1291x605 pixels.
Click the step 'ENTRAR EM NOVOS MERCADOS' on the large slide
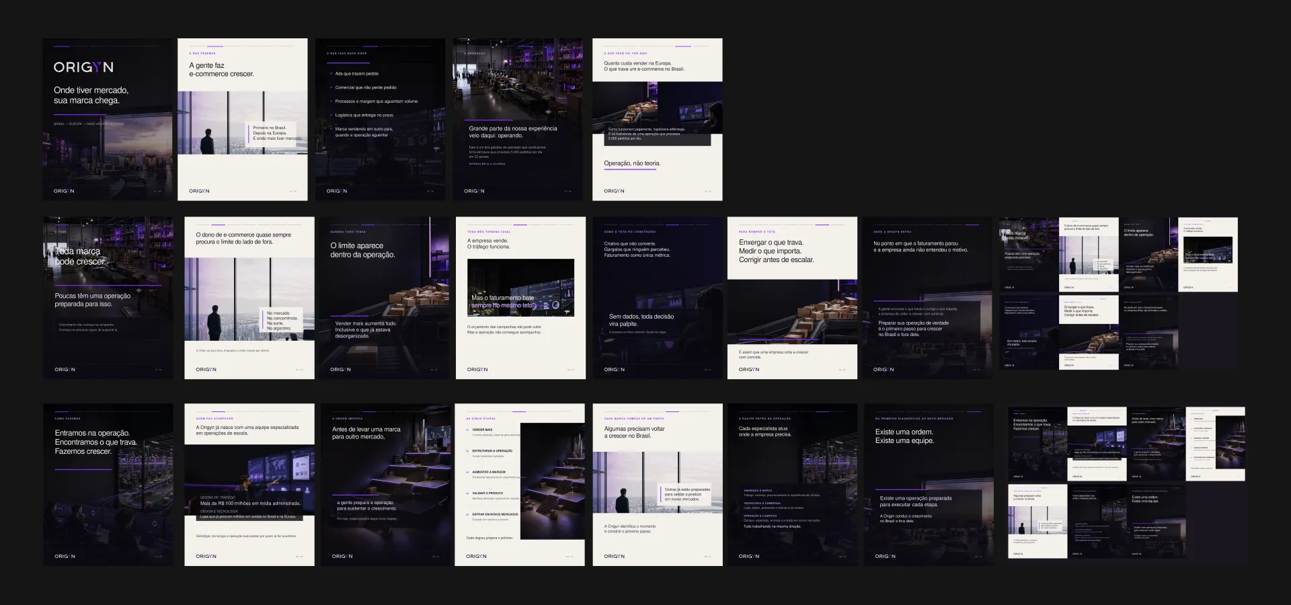495,514
